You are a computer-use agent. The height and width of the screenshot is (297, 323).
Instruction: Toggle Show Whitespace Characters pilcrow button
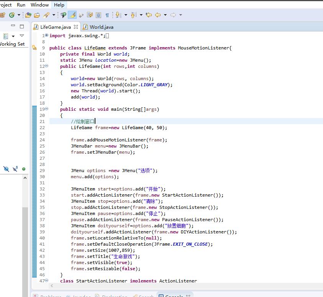(107, 15)
